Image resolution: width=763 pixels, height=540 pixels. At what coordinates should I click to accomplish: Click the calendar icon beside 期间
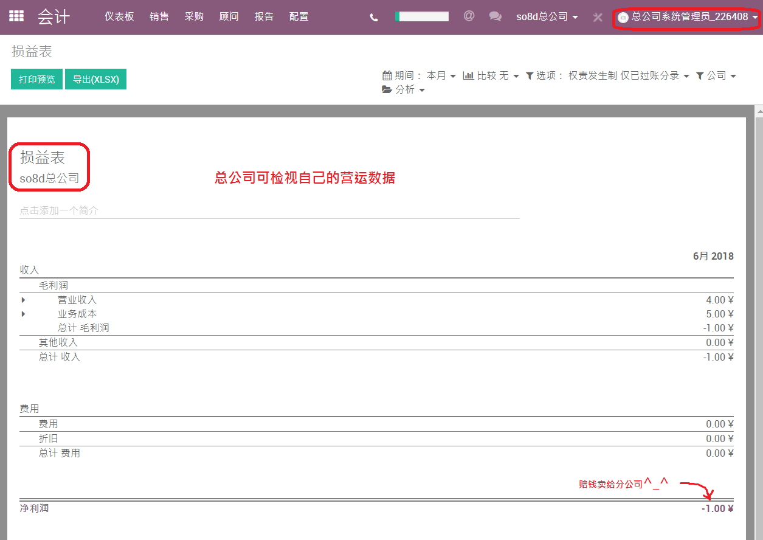387,75
